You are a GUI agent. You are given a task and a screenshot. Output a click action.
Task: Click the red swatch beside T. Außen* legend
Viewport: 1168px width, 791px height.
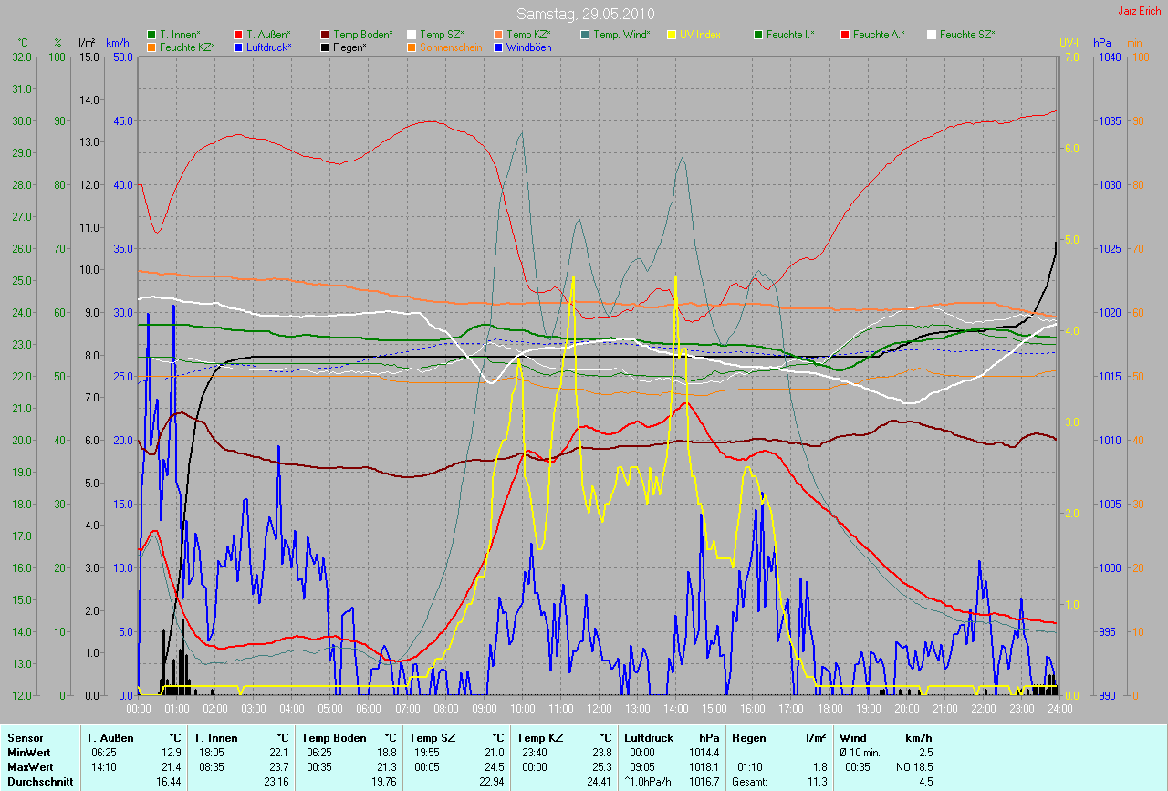point(238,35)
